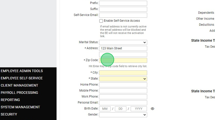Select Payroll Processing menu item
The image size is (215, 120).
[19, 93]
